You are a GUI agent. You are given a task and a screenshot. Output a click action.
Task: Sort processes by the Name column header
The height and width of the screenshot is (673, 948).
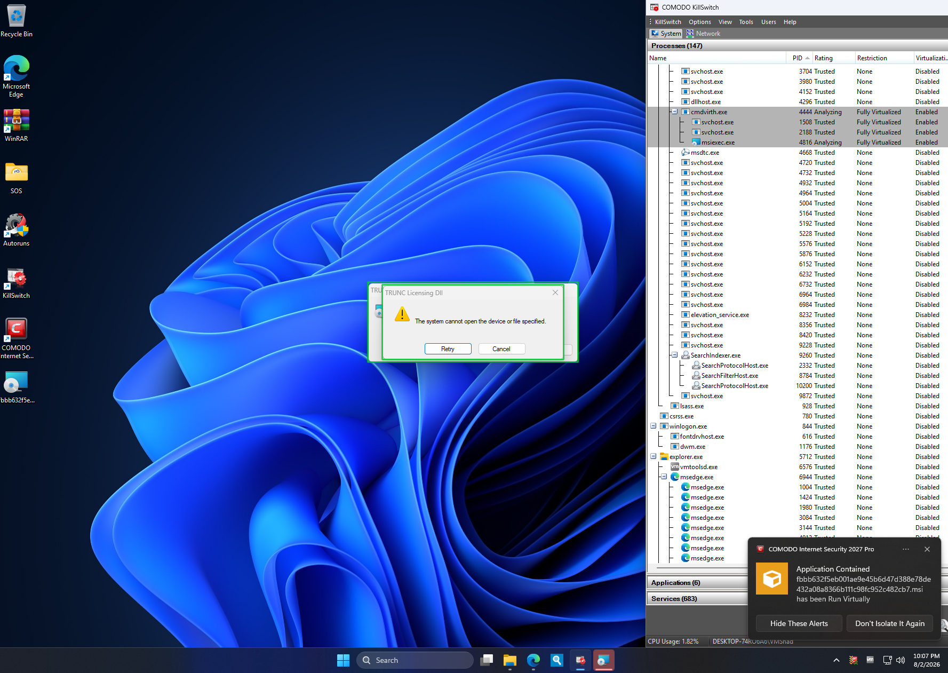click(x=716, y=58)
